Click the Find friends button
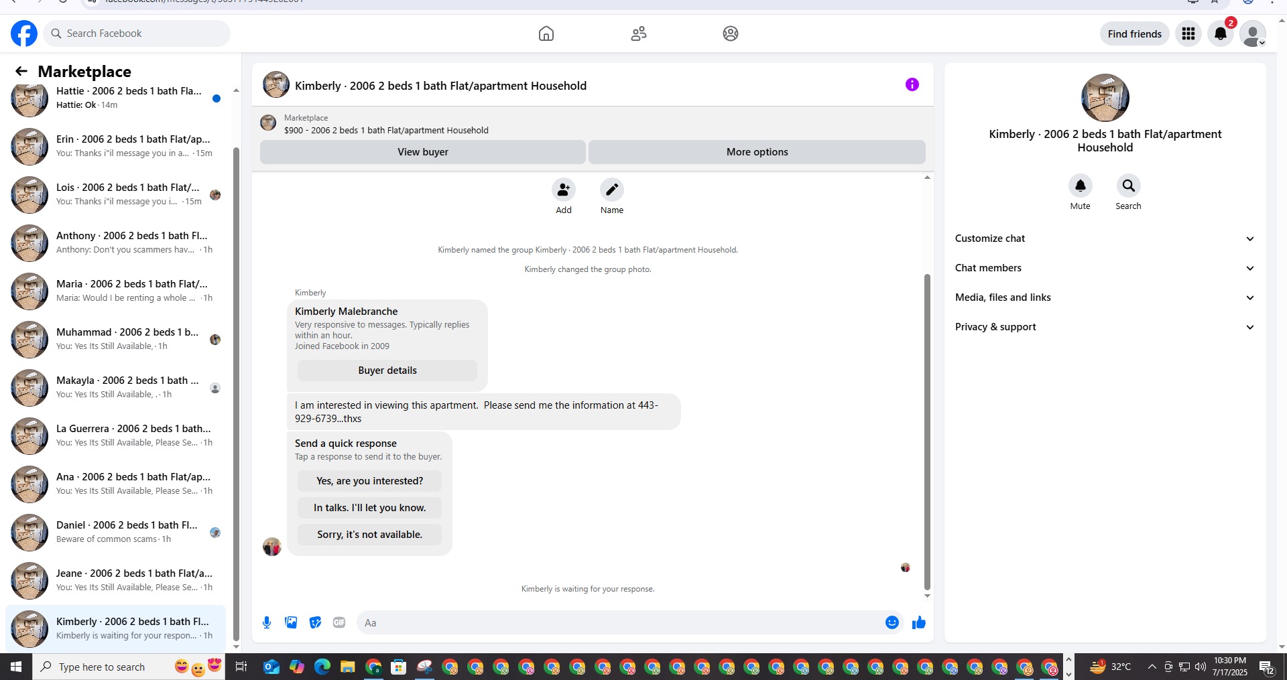Screen dimensions: 1287x680 [1135, 33]
